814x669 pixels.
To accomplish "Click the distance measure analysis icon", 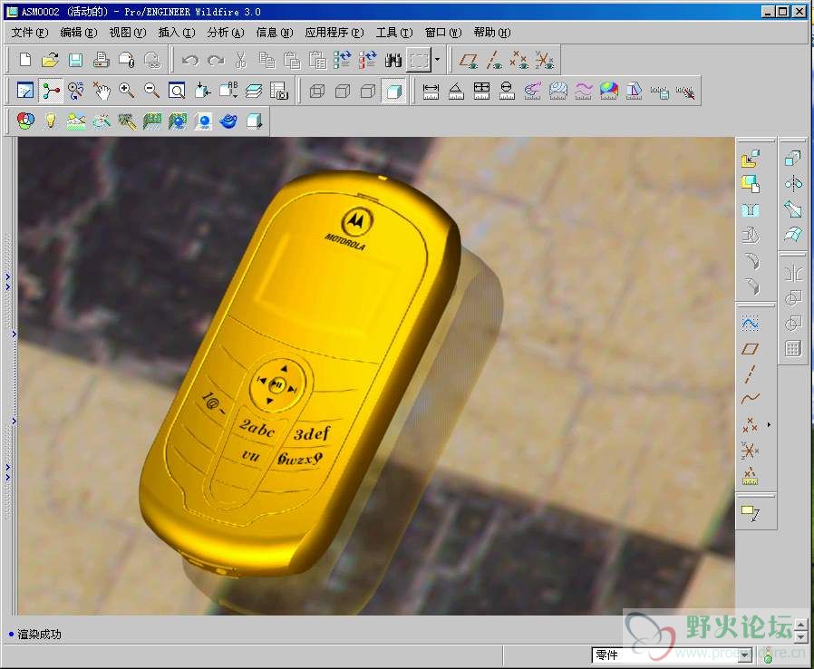I will tap(431, 91).
